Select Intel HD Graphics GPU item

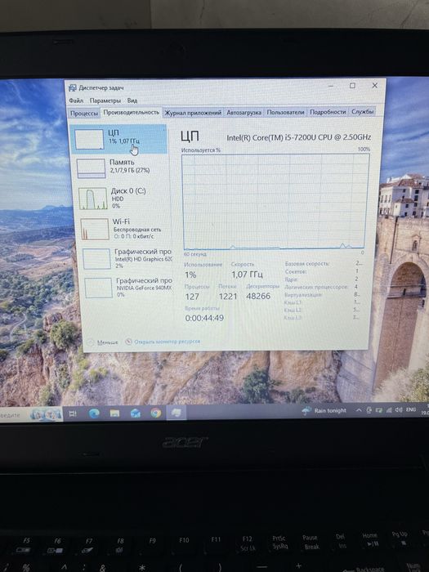[126, 259]
